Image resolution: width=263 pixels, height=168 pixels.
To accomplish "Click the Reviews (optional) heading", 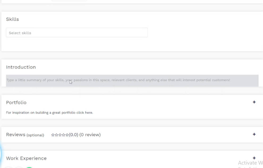I will (25, 135).
